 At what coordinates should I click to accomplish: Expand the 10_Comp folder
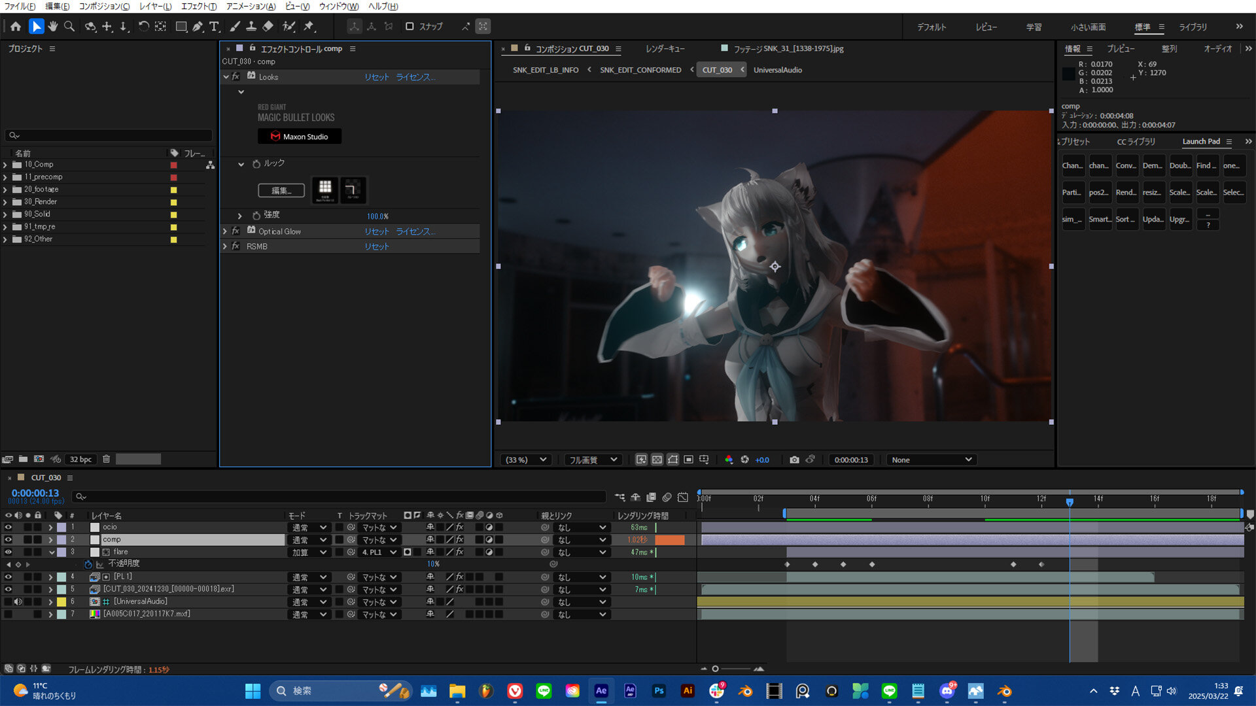click(x=6, y=165)
